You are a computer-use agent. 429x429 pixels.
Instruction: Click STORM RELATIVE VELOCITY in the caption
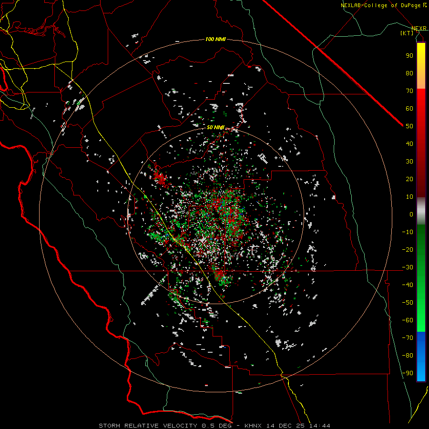[x=149, y=426]
